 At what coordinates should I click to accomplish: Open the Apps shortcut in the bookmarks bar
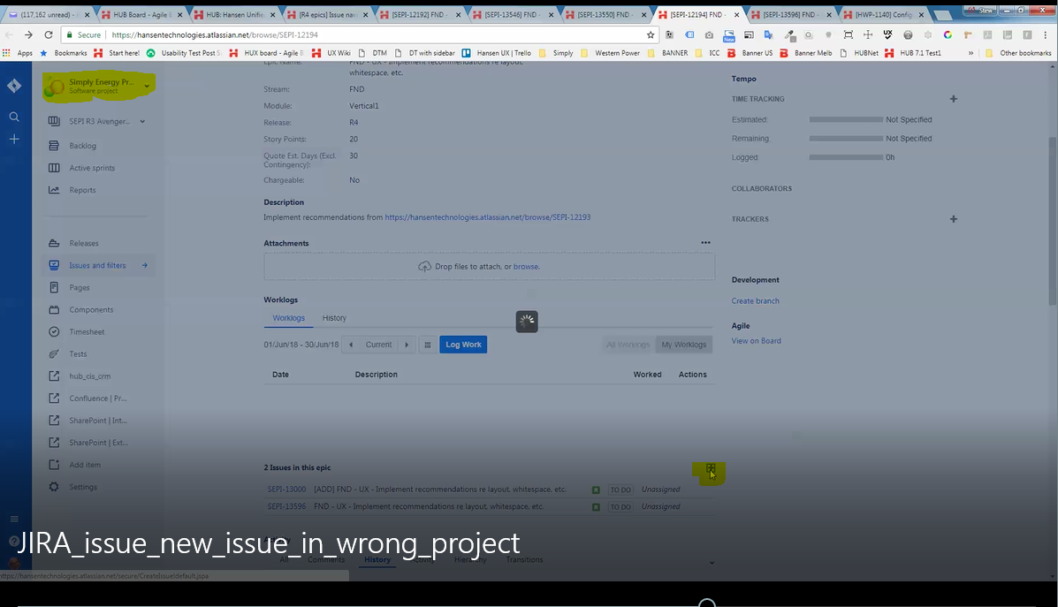pos(19,53)
